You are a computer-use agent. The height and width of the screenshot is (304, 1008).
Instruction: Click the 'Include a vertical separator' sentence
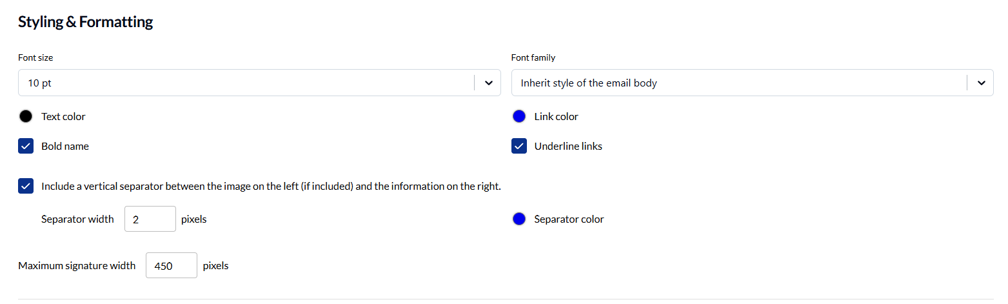pyautogui.click(x=271, y=187)
